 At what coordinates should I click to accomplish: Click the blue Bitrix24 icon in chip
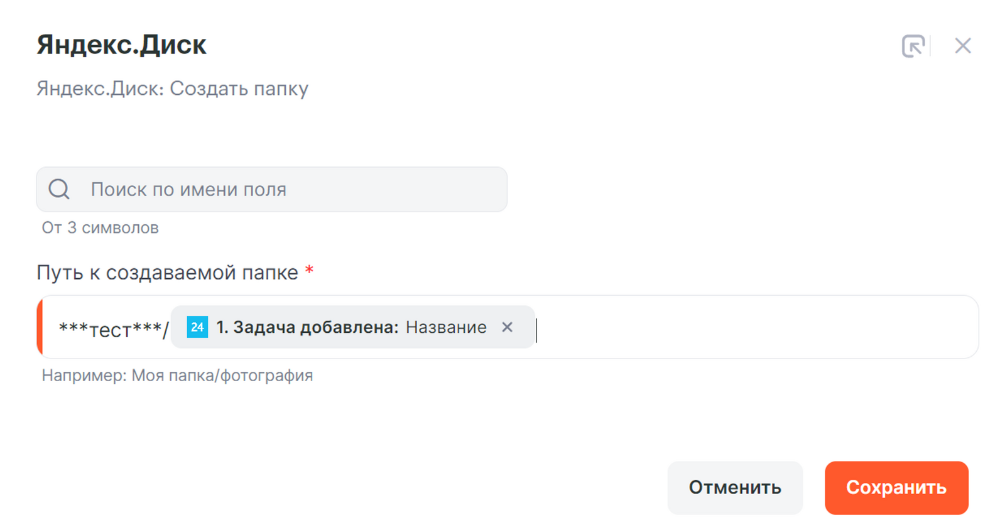tap(197, 327)
